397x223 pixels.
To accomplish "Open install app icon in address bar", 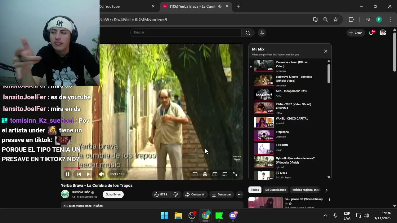I will pyautogui.click(x=316, y=20).
